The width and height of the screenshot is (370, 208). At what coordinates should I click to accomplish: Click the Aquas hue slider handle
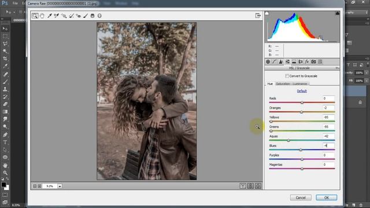click(x=288, y=140)
